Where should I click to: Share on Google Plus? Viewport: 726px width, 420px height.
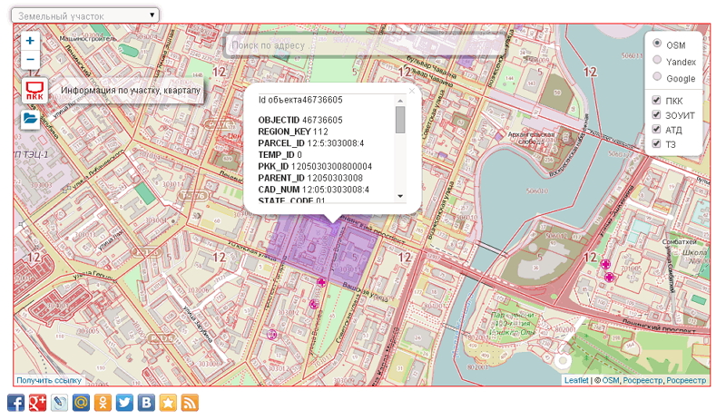point(37,403)
